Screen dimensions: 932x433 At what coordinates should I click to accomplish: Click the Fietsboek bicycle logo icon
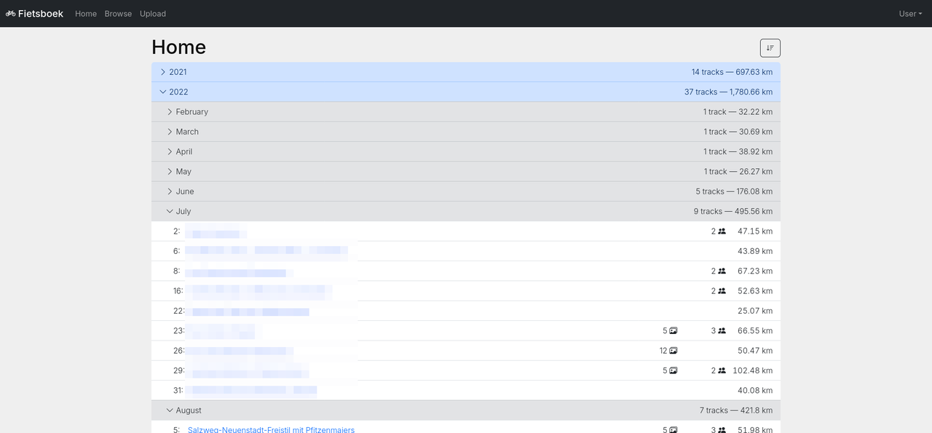pos(10,14)
